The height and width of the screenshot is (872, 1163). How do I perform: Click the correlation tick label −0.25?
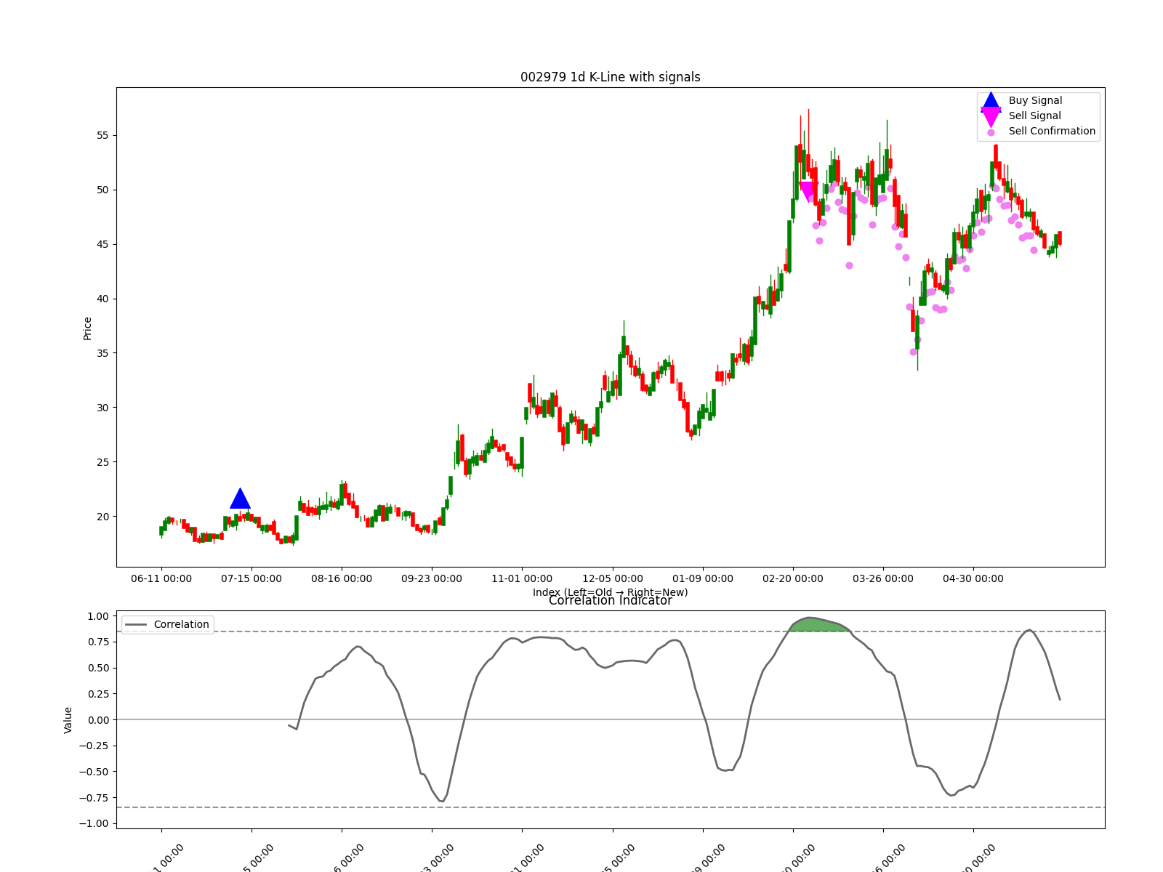tap(93, 746)
